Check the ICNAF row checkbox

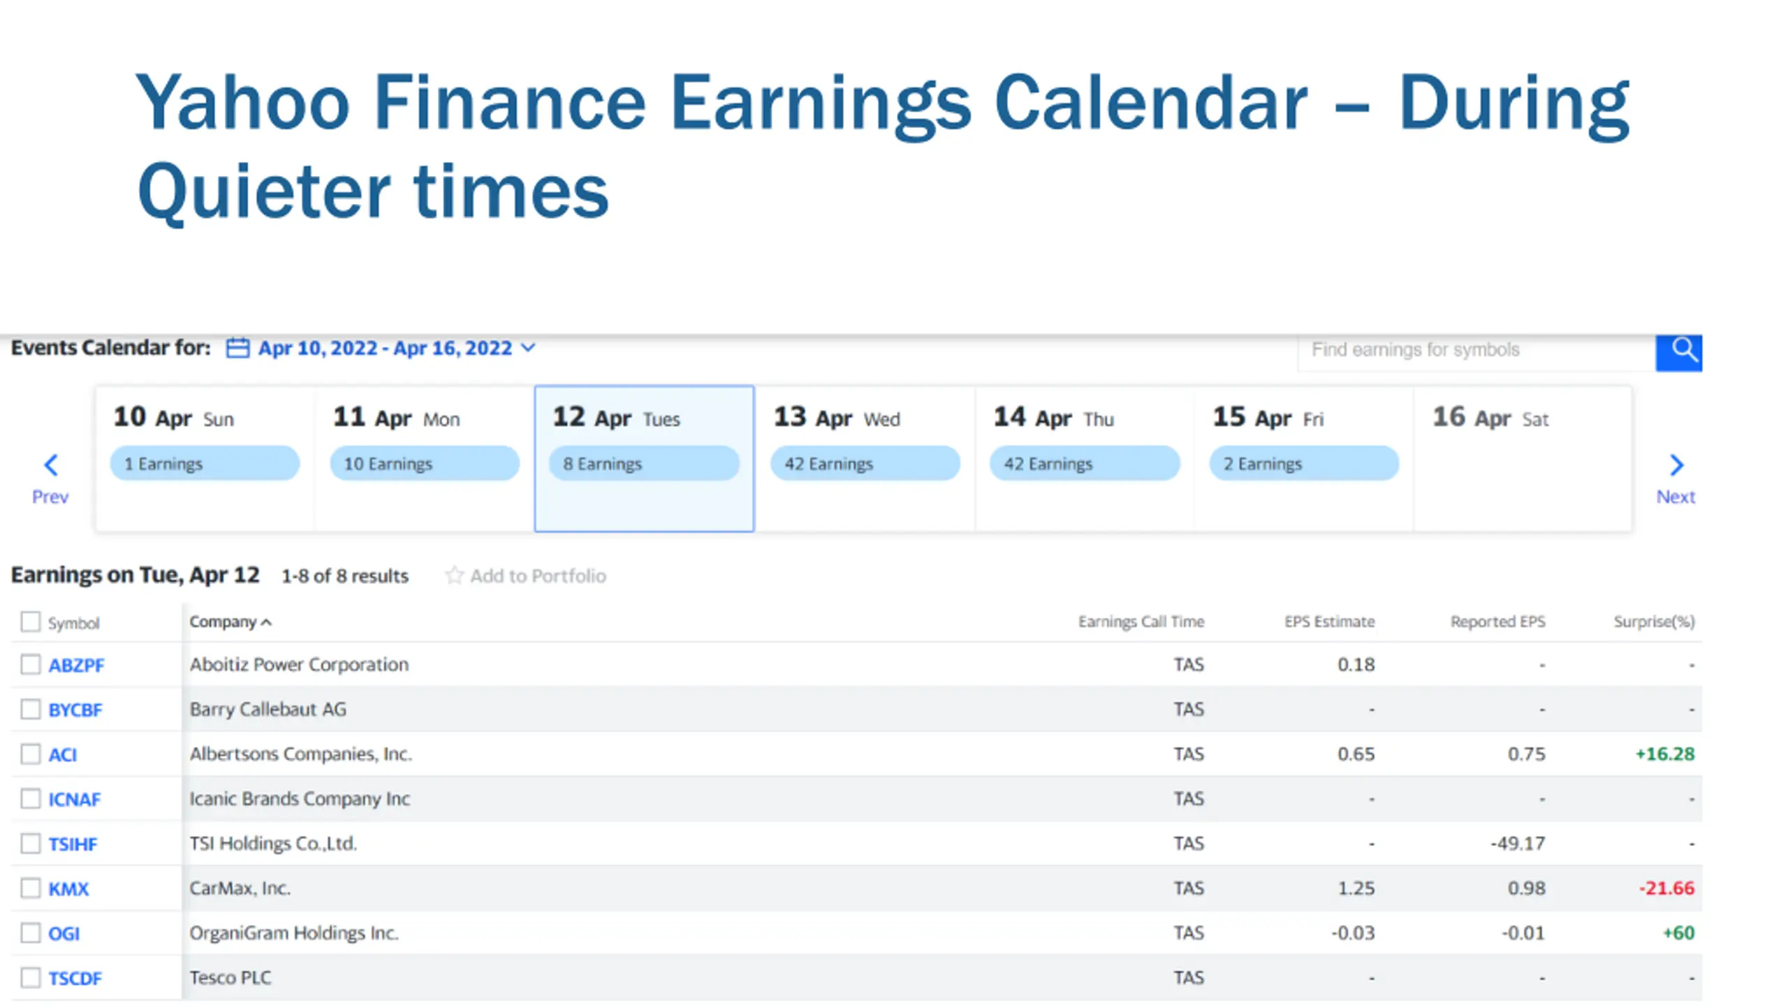(x=30, y=799)
